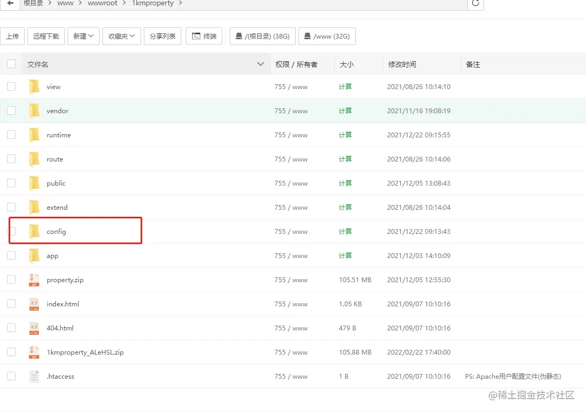Calculate size of the vendor folder
Viewport: 586px width, 412px height.
345,111
